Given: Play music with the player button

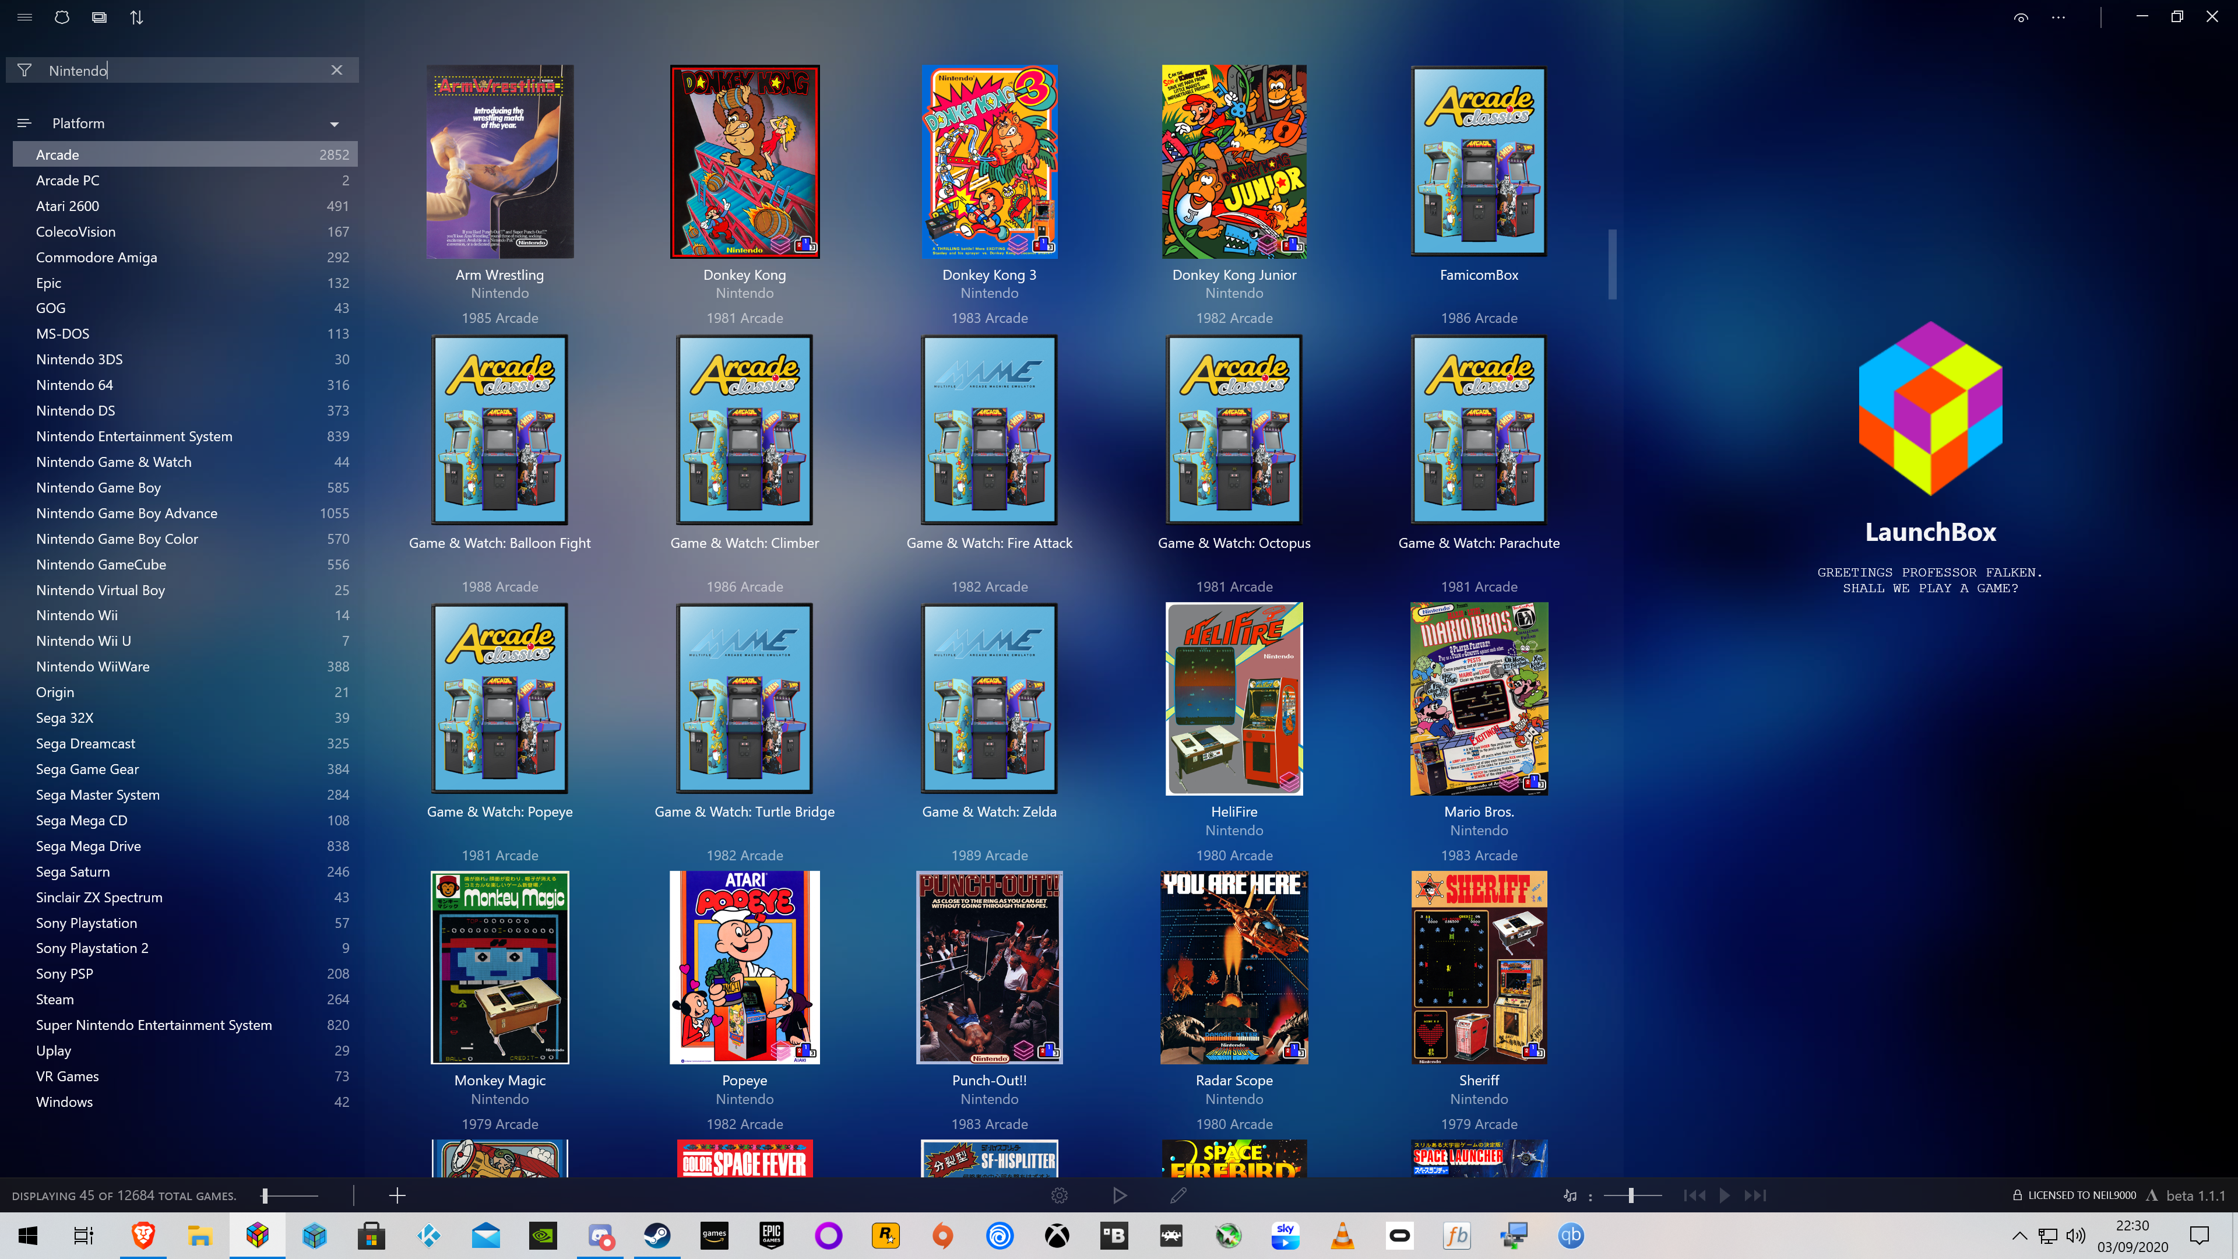Looking at the screenshot, I should point(1725,1197).
